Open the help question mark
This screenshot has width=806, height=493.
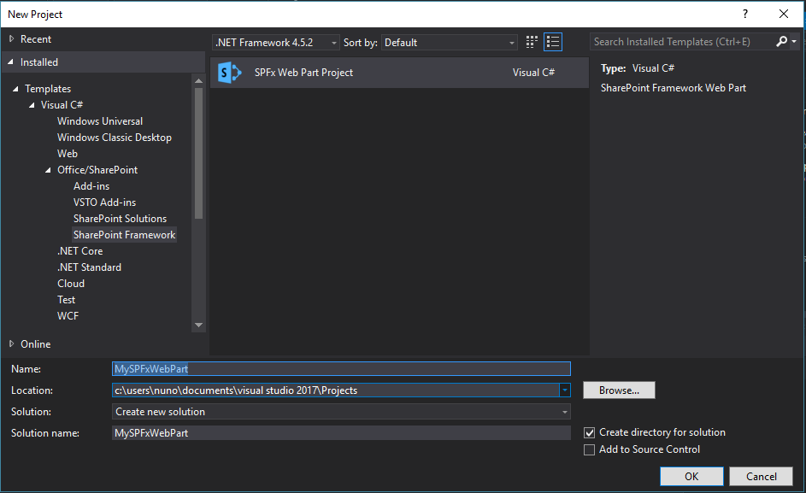(745, 14)
